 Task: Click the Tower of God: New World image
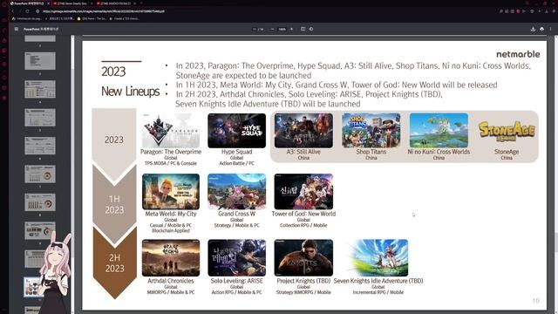coord(303,192)
